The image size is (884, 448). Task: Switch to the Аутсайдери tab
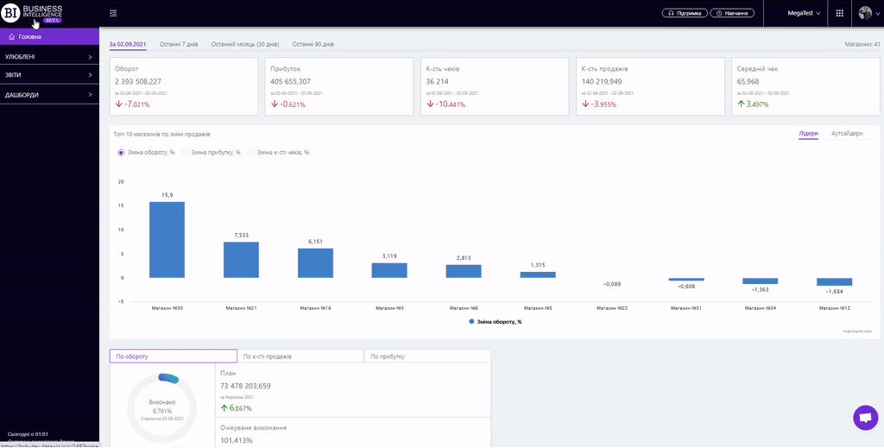(846, 134)
